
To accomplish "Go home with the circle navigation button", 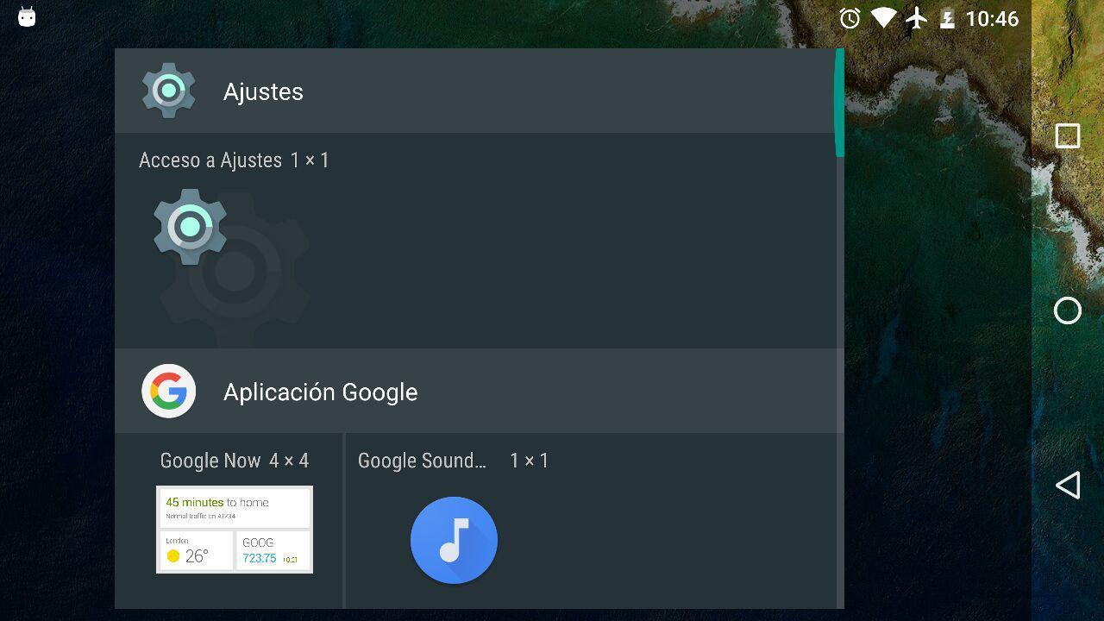I will pyautogui.click(x=1068, y=310).
